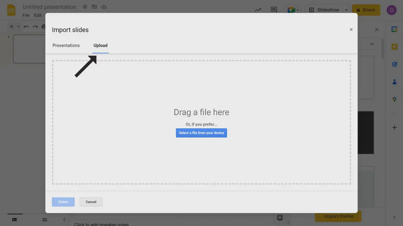Screen dimensions: 403x226
Task: Open Google Tasks from the sidebar
Action: pos(394,64)
